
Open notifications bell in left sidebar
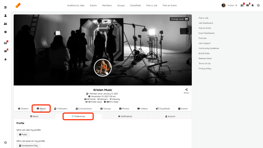coord(5,59)
